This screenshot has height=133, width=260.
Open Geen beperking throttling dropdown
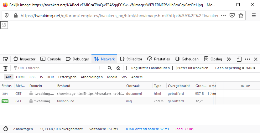click(x=230, y=68)
